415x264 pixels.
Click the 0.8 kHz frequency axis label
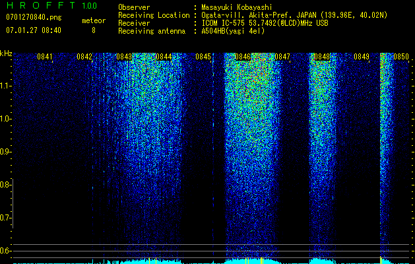5,185
